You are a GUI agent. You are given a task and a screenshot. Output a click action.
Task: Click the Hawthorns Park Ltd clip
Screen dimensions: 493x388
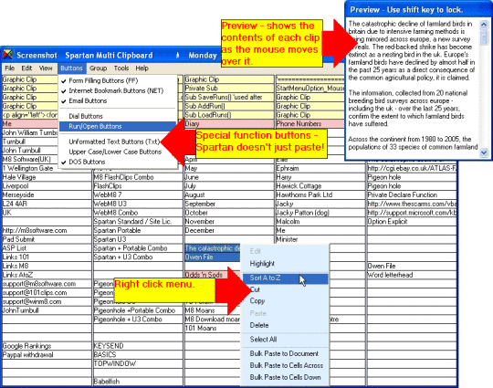pyautogui.click(x=320, y=195)
